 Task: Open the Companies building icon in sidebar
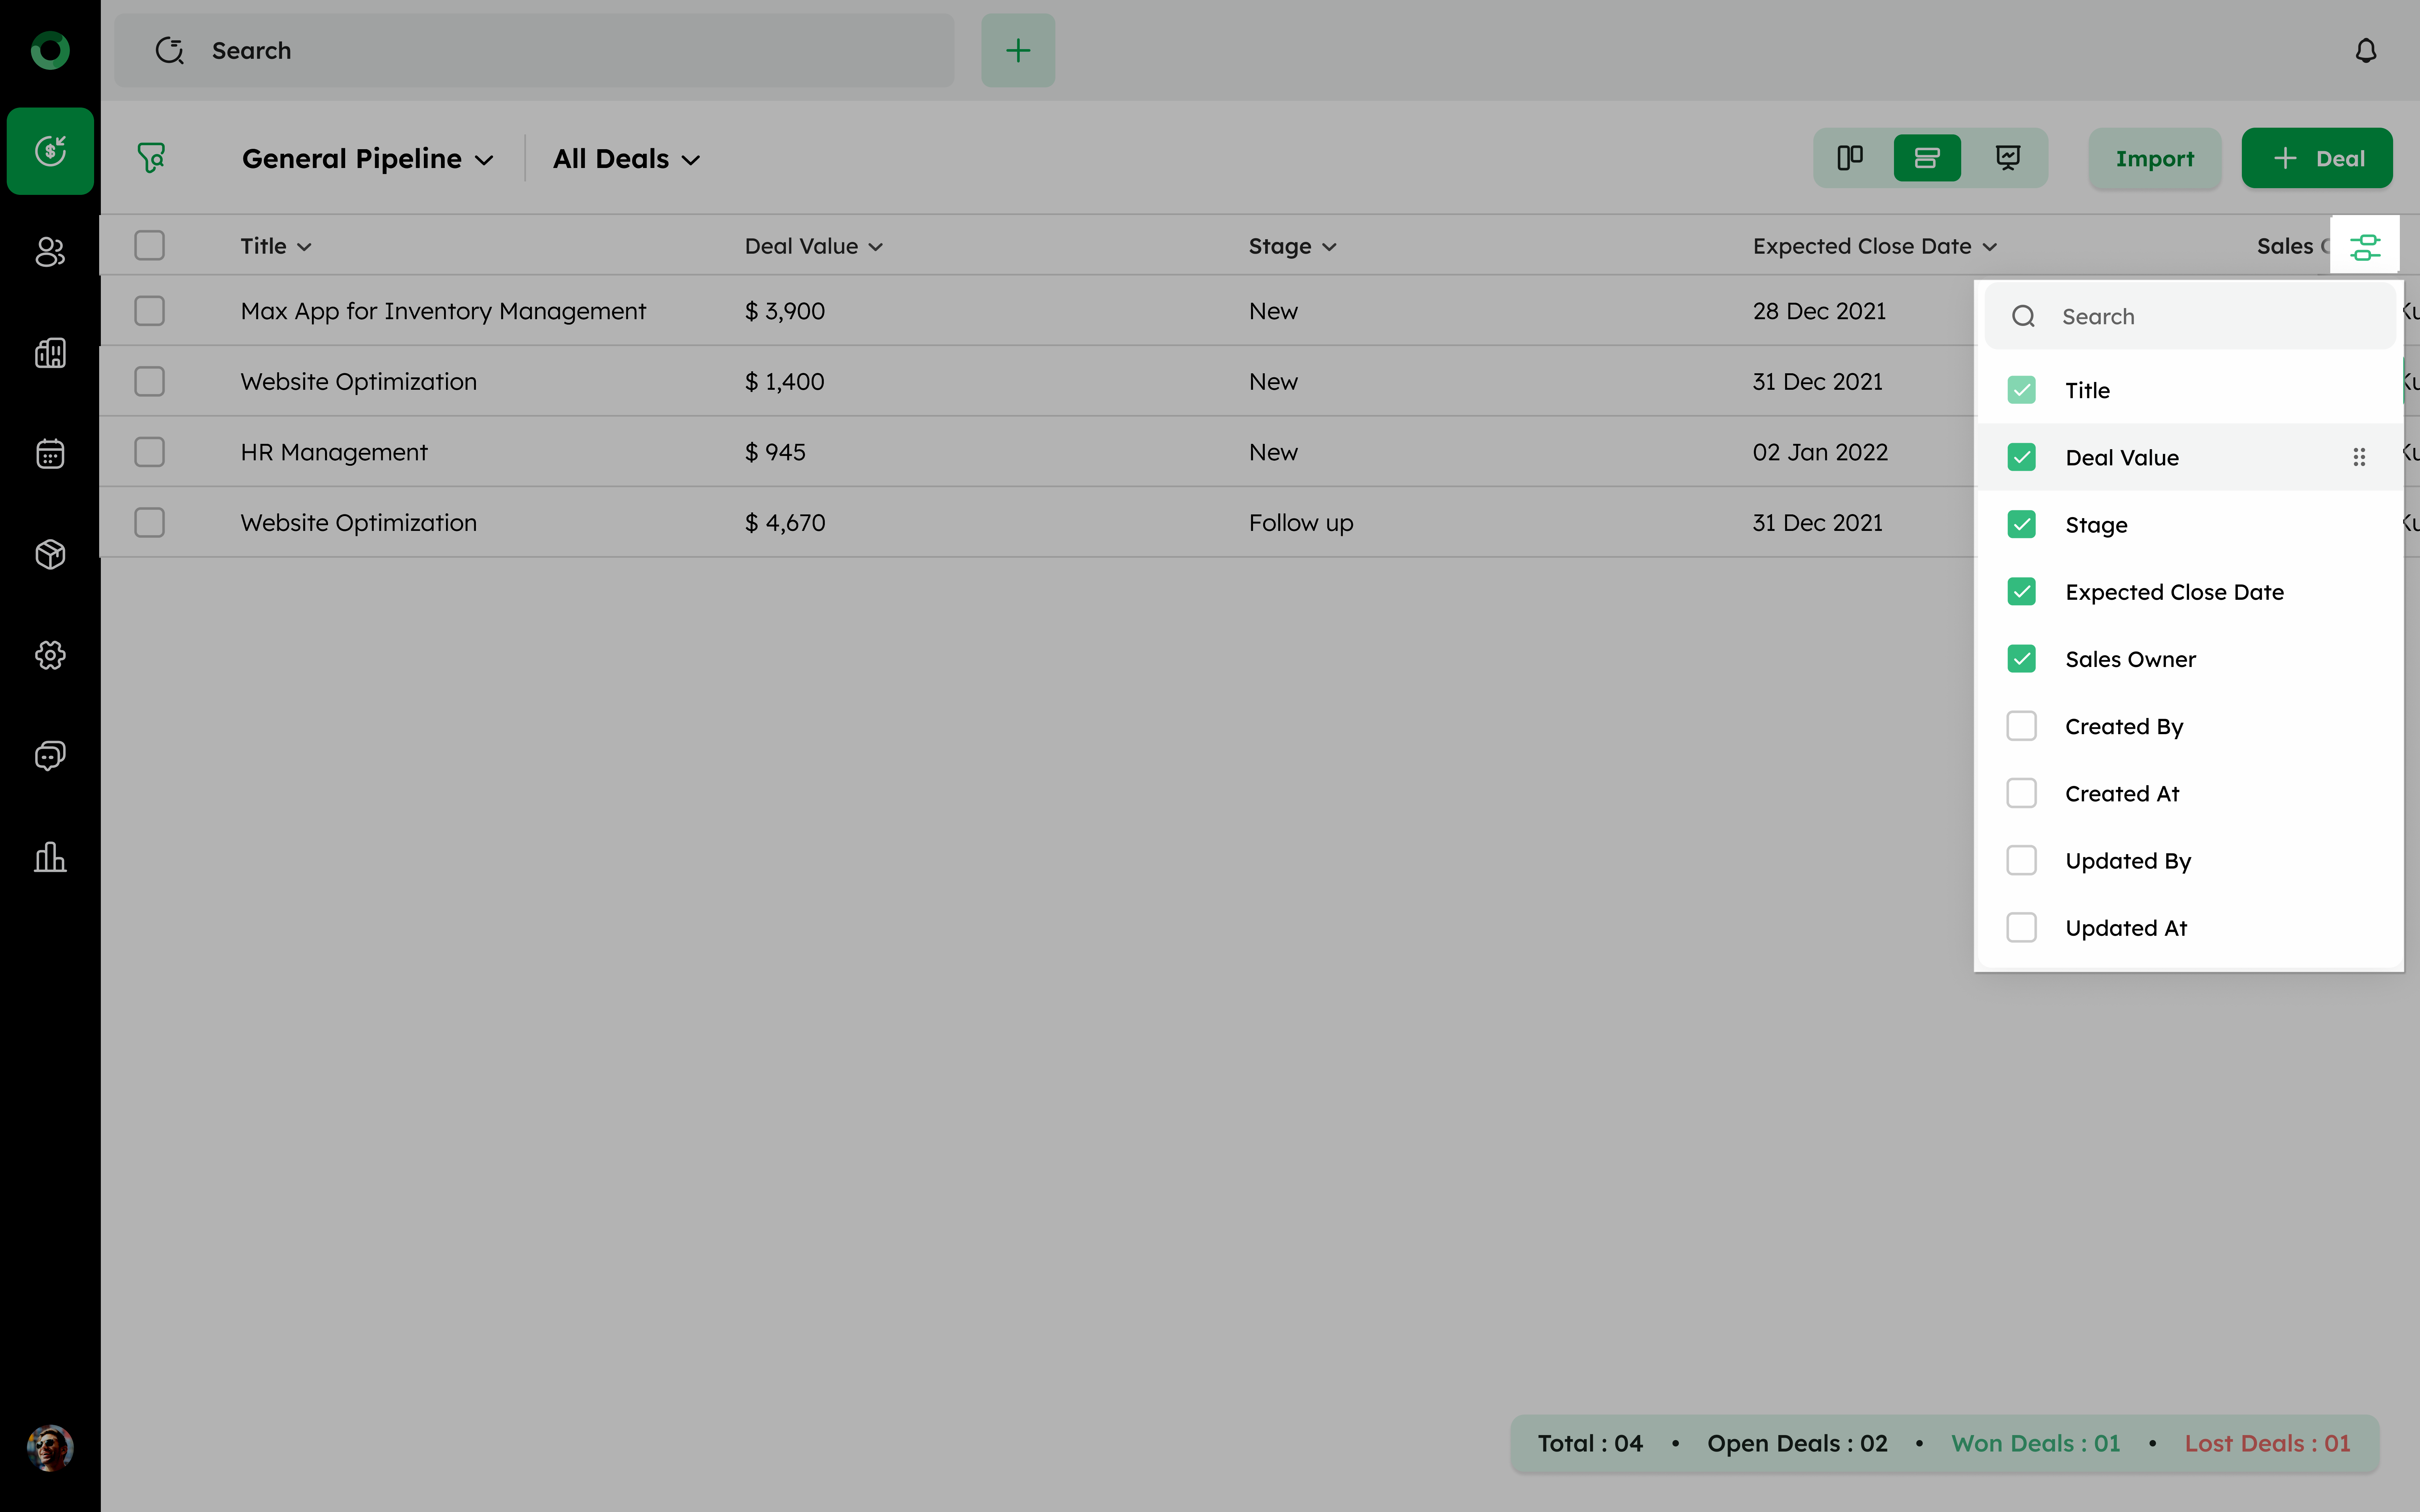tap(50, 353)
